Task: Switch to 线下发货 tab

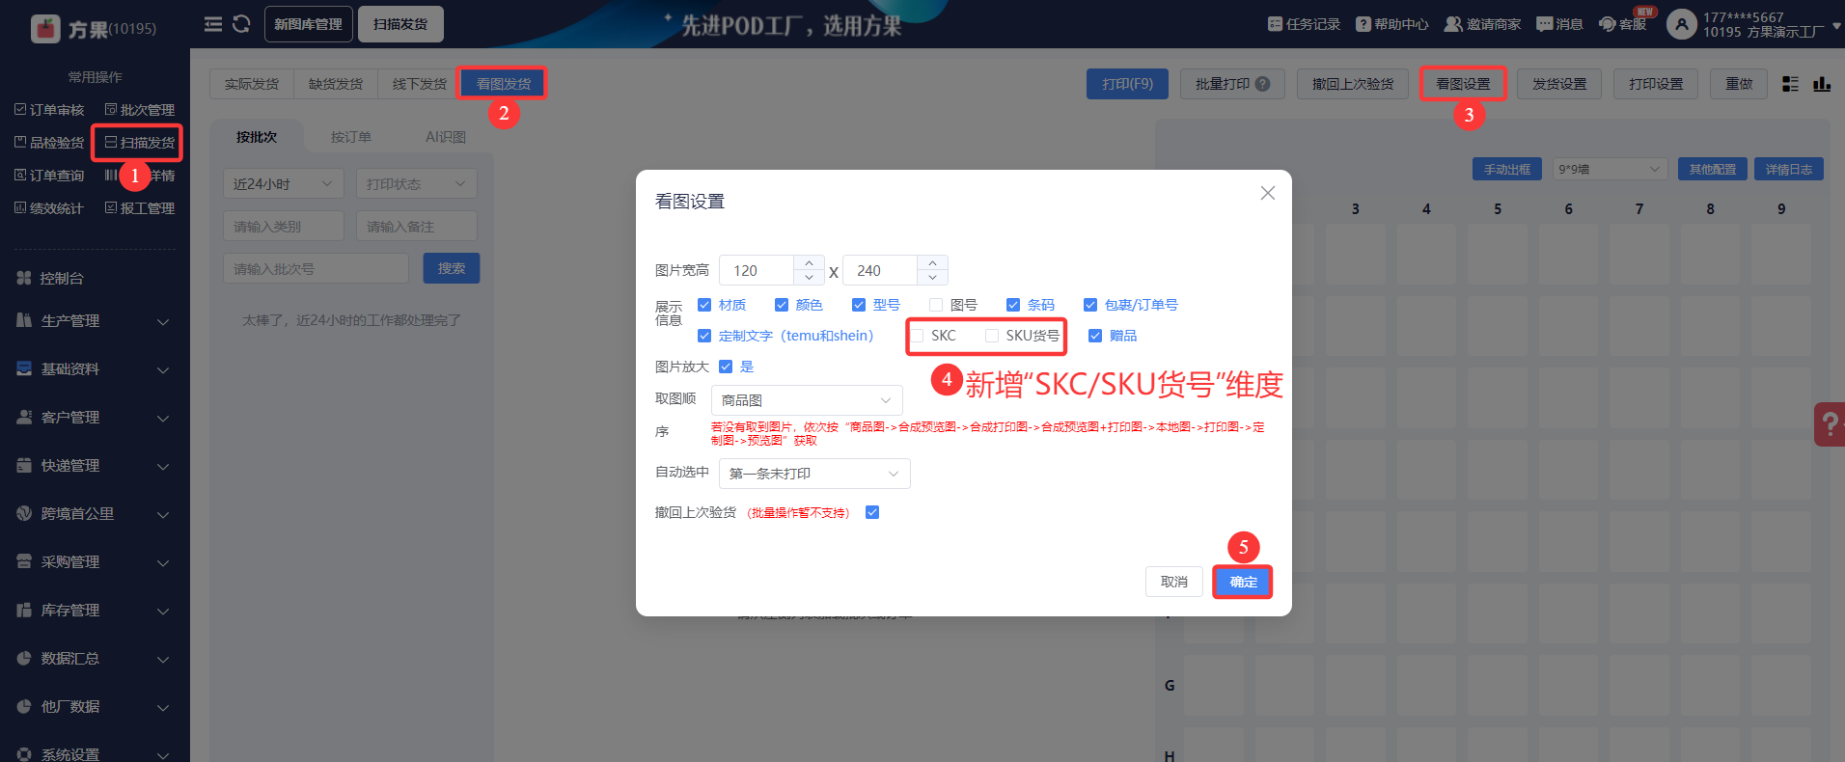Action: coord(420,84)
